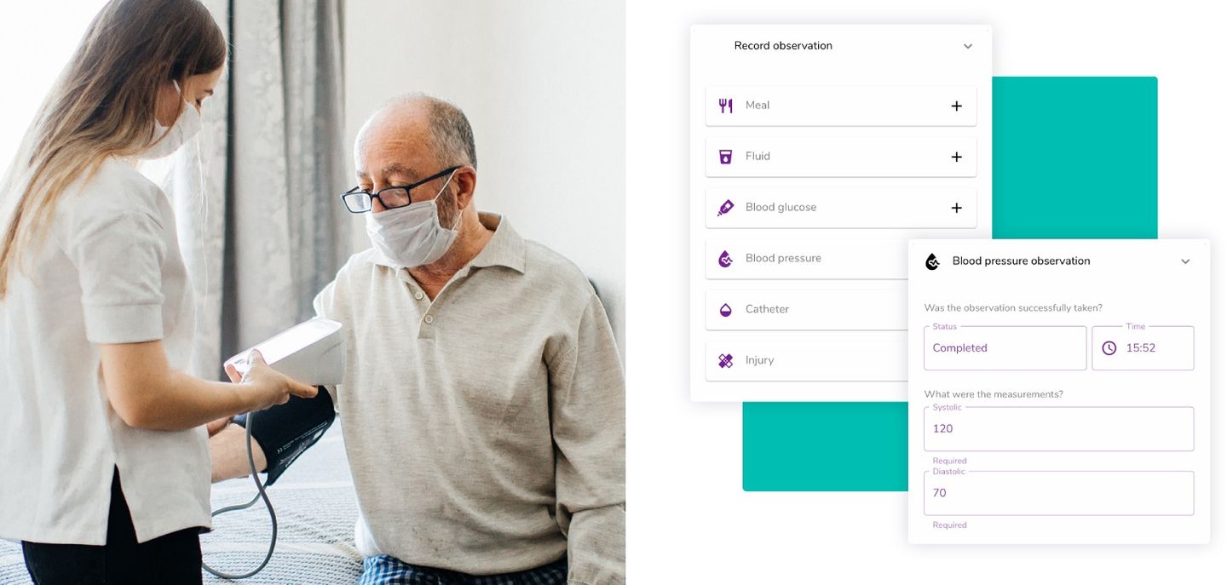
Task: Click the Blood pressure drop icon in list
Action: (725, 259)
